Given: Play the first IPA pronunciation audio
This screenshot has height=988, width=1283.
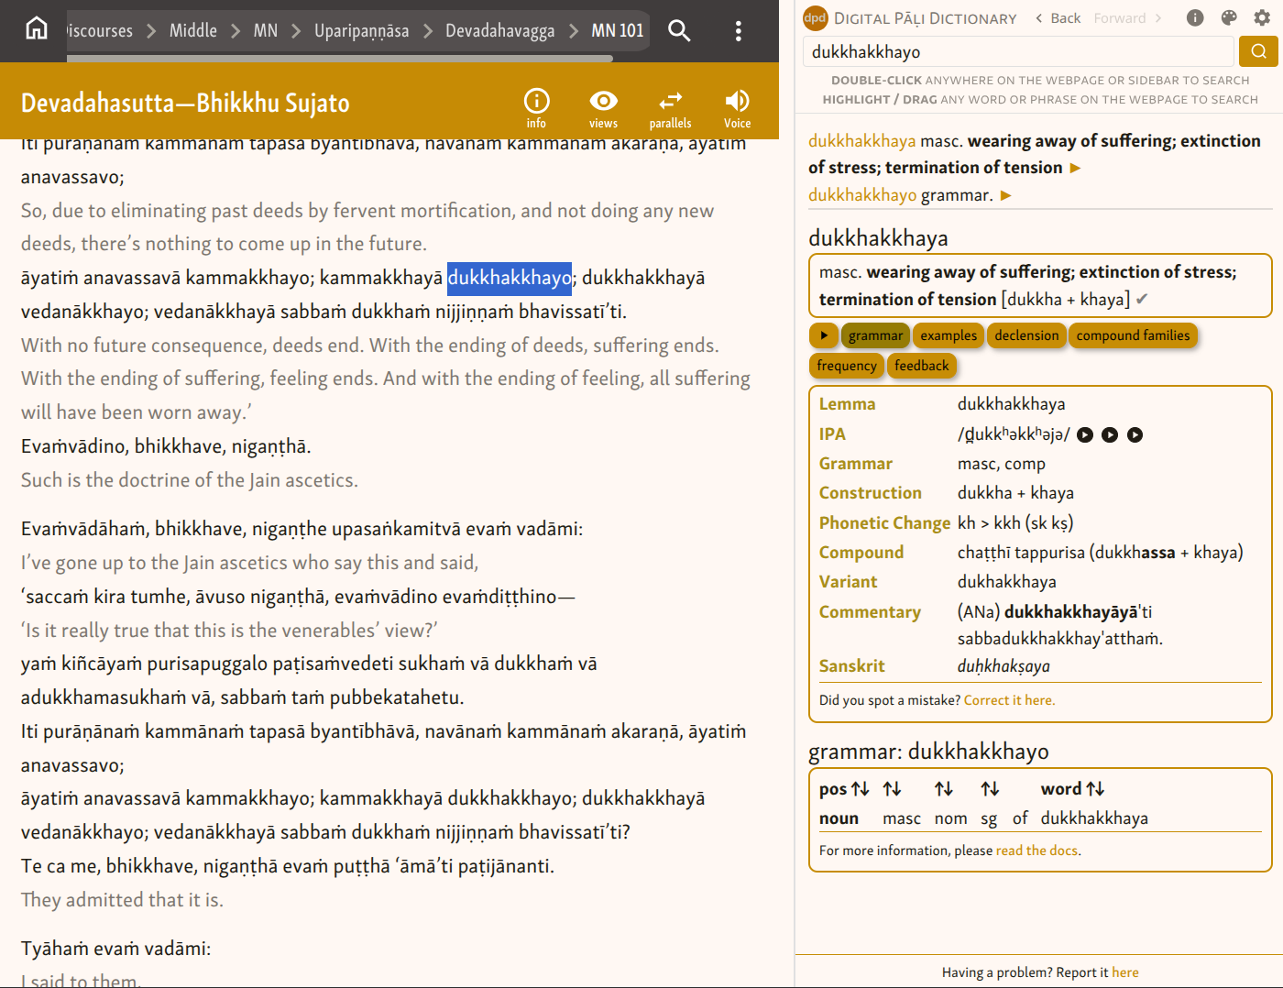Looking at the screenshot, I should (1085, 435).
